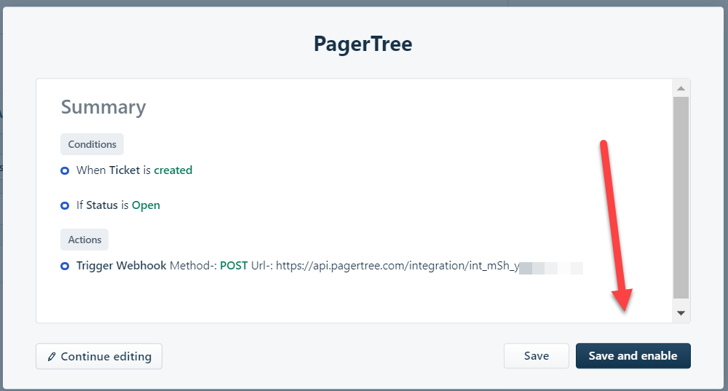Click the Continue editing button label
The image size is (728, 391).
(x=106, y=357)
